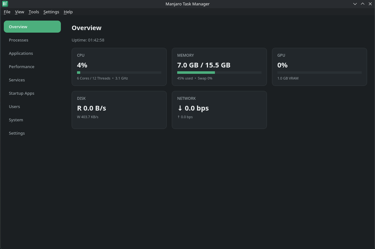Open the Tools menu
Screen dimensions: 375x249
coord(34,12)
